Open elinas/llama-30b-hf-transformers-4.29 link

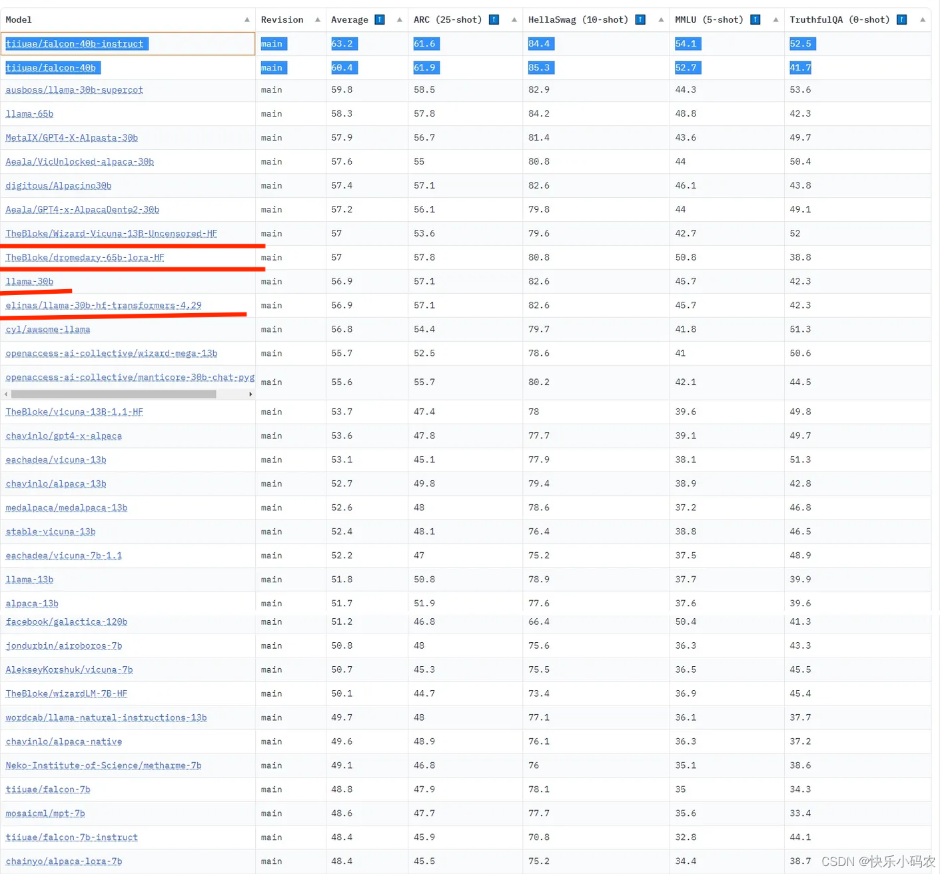pos(103,306)
